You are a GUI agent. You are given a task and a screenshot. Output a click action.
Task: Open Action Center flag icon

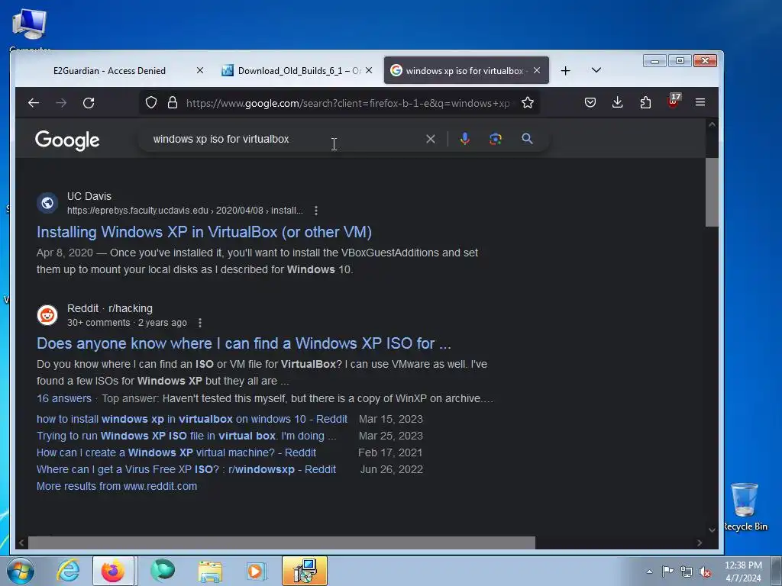coord(667,572)
